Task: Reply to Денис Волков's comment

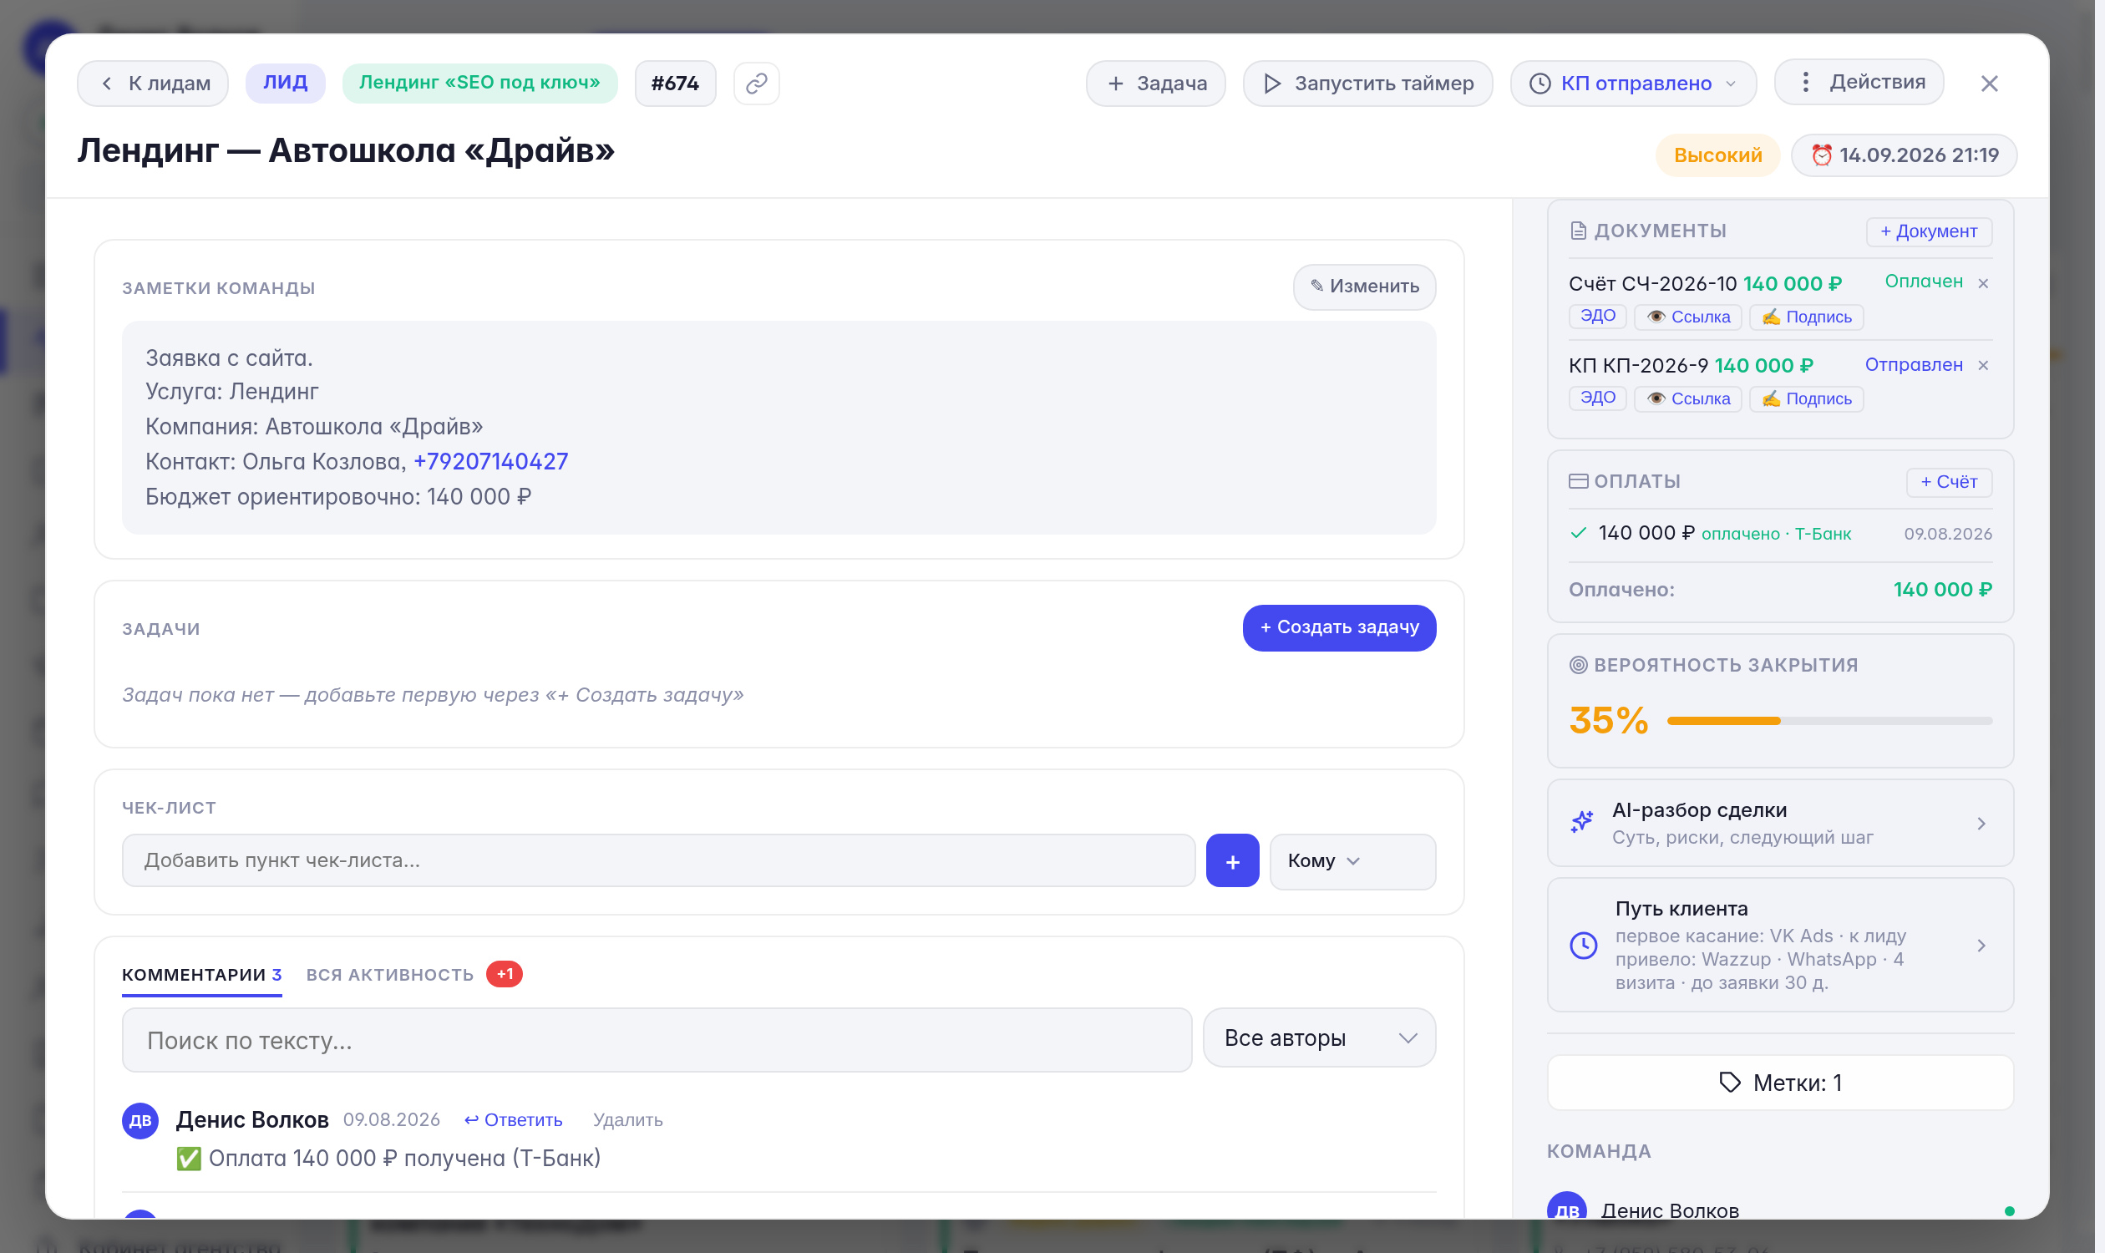Action: (x=513, y=1119)
